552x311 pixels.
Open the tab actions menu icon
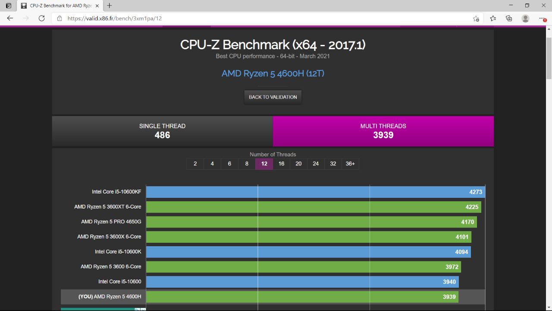tap(8, 6)
